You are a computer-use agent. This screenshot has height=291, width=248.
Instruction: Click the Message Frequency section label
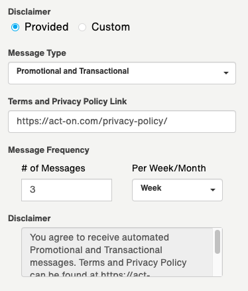[48, 150]
